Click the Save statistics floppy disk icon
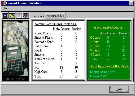Image resolution: width=135 pixels, height=96 pixels. [5, 15]
